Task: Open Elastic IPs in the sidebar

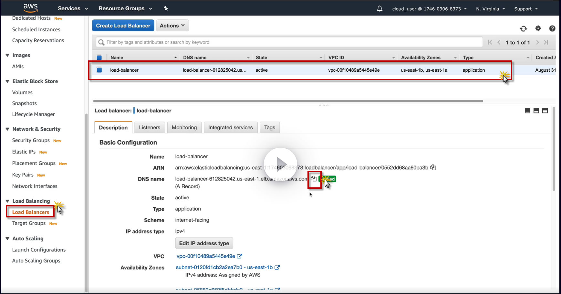Action: pos(24,152)
